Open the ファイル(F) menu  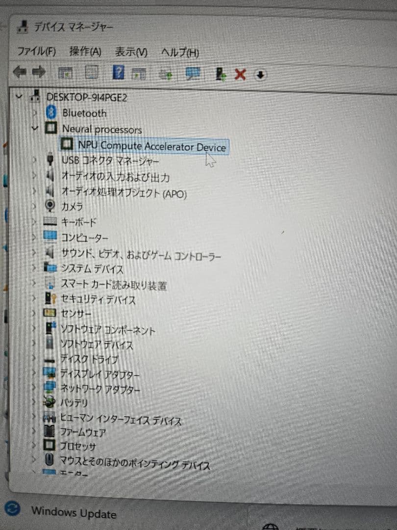[37, 51]
